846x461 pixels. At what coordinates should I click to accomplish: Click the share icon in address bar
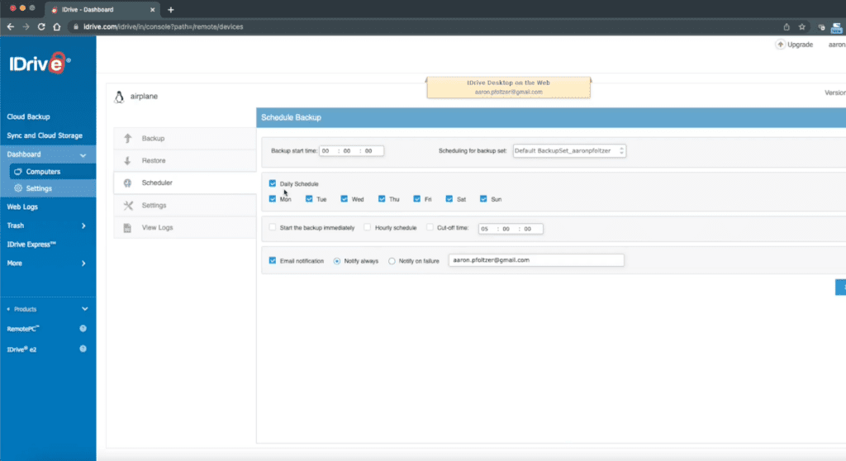coord(787,26)
